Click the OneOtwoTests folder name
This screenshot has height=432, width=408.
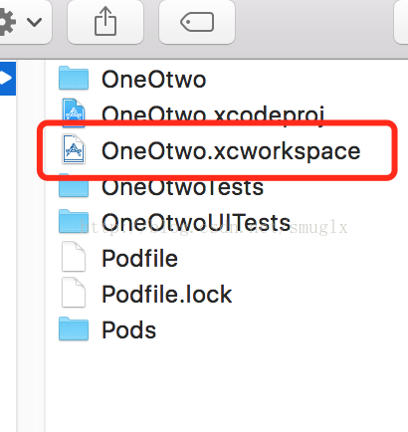(182, 187)
